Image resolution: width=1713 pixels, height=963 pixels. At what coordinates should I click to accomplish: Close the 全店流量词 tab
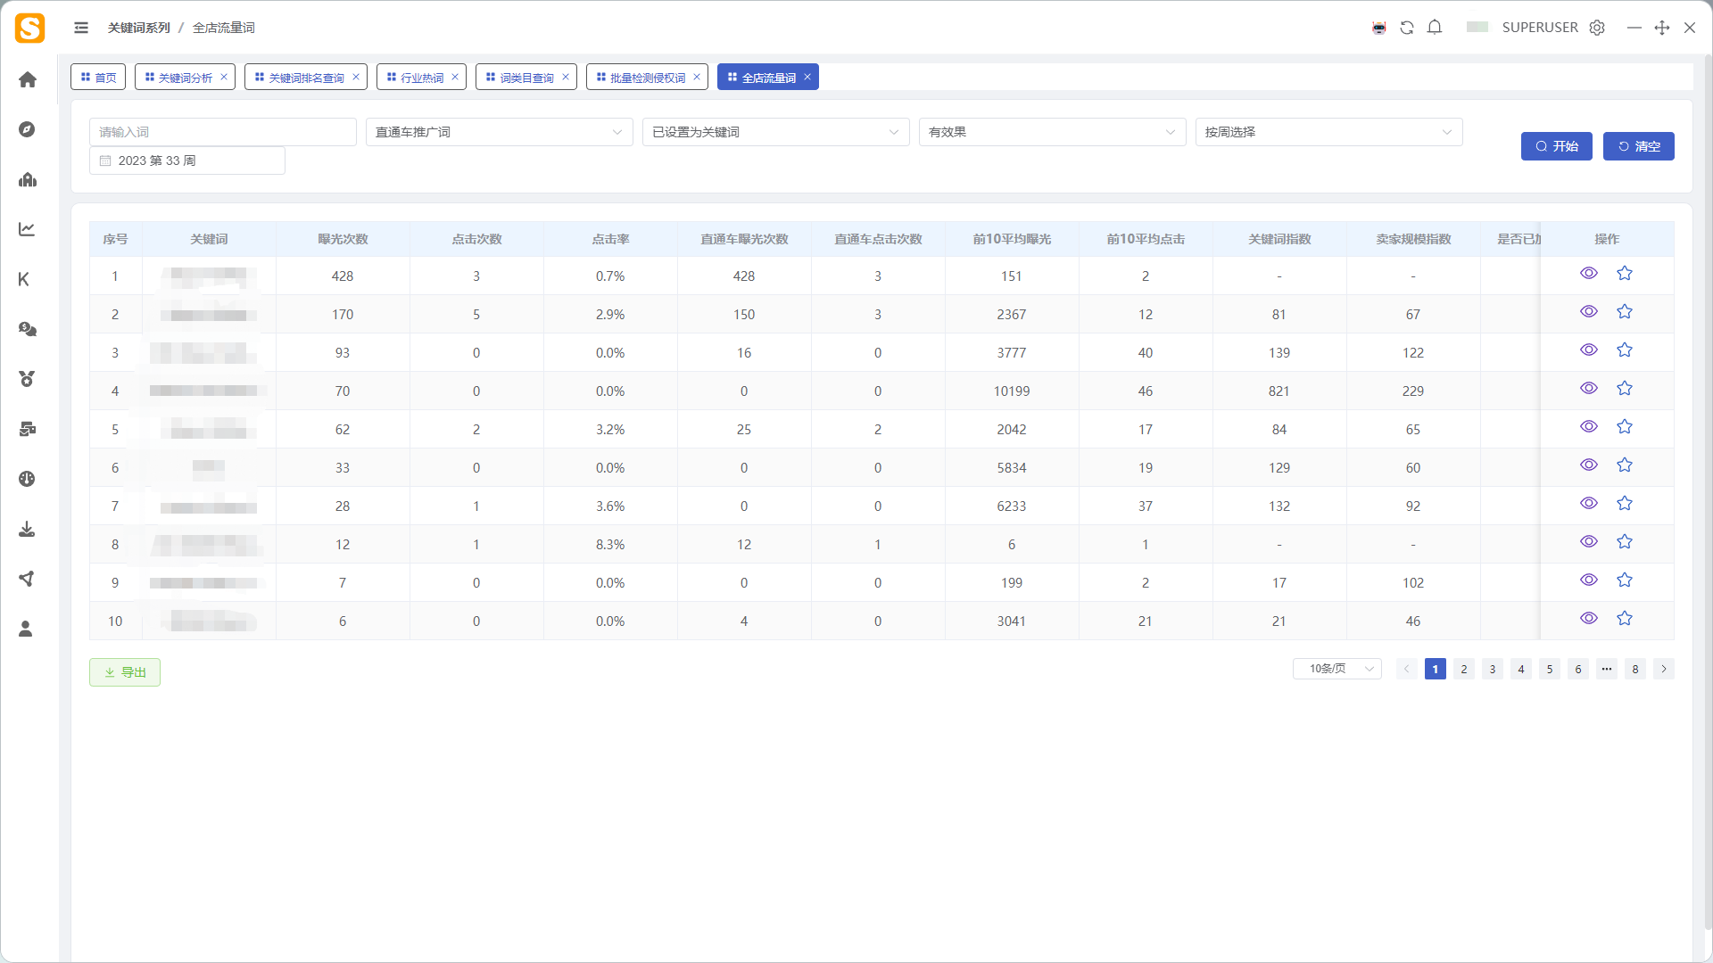click(807, 77)
